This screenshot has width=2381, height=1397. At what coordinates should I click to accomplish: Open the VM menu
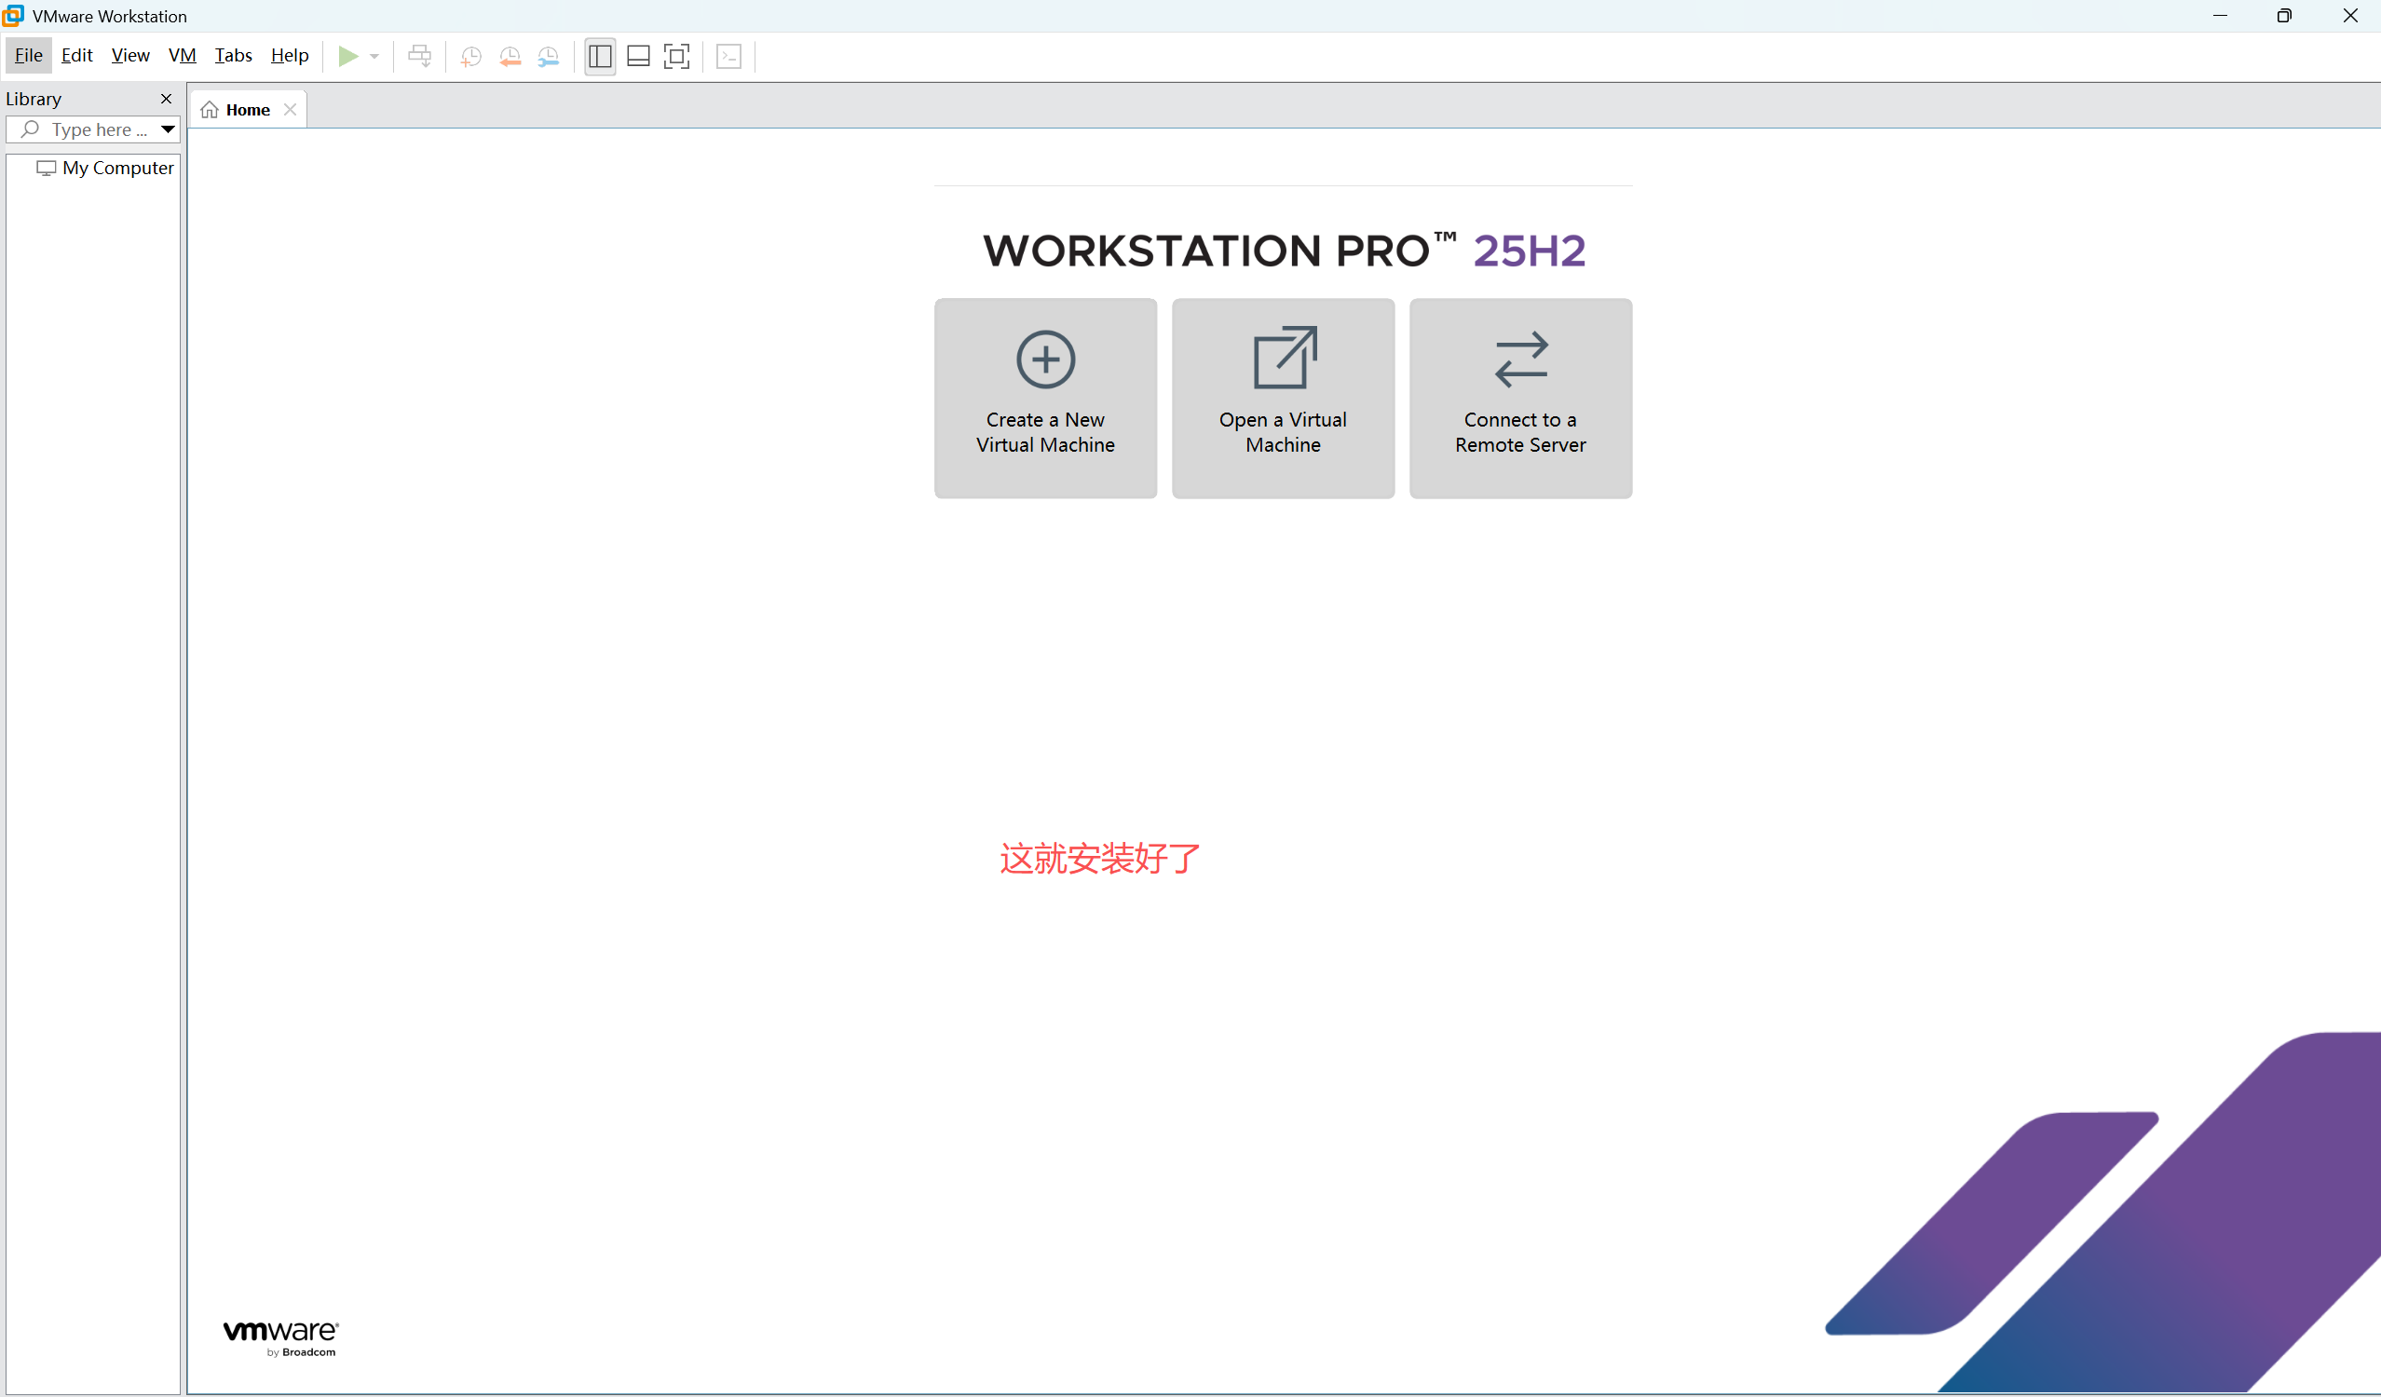coord(182,56)
